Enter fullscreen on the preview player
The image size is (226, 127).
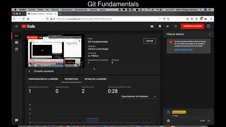point(81,65)
